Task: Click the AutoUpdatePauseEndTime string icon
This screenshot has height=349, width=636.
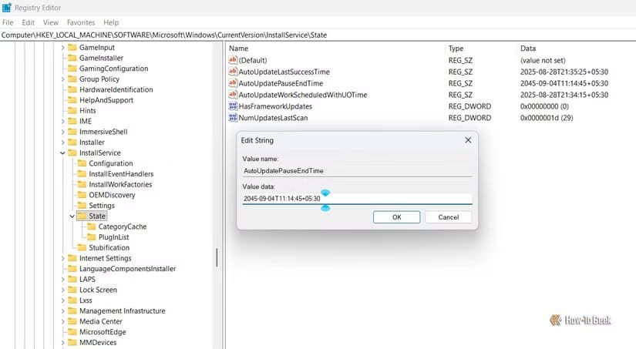Action: pyautogui.click(x=233, y=82)
